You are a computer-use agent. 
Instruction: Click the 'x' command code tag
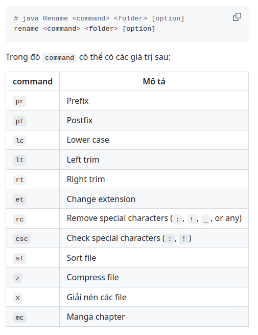pyautogui.click(x=17, y=297)
